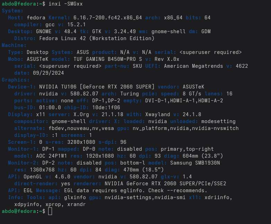Select kernel version "6.16.7-200.fc42.x86_64"
Viewport: 271px width, 224px height.
click(107, 18)
